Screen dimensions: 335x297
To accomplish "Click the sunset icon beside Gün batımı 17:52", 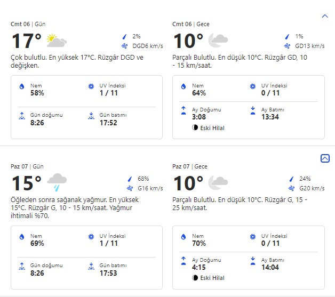I will click(x=91, y=114).
